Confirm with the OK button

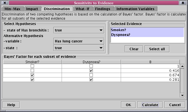click(x=128, y=105)
